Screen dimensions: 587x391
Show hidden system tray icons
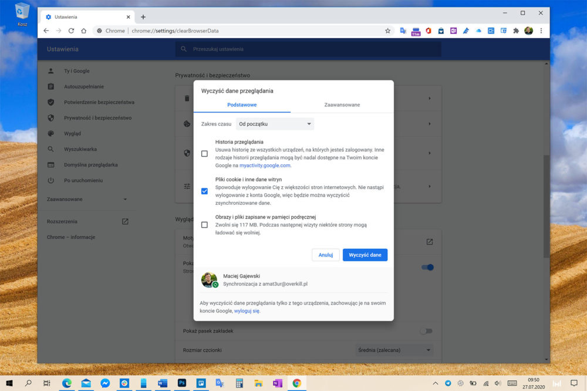point(436,383)
